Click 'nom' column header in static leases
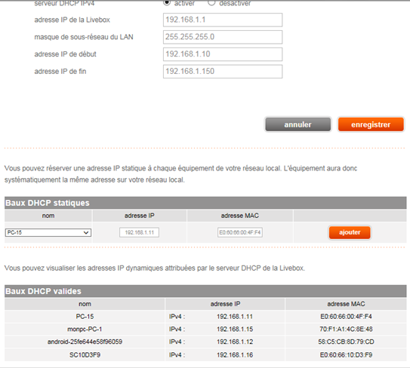Screen dimensions: 410x368 [48, 216]
